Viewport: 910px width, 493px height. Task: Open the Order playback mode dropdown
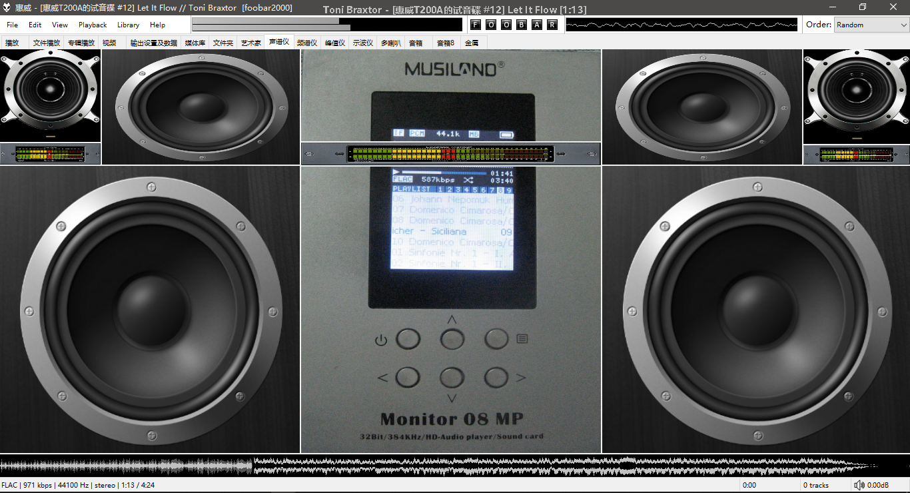pos(871,25)
